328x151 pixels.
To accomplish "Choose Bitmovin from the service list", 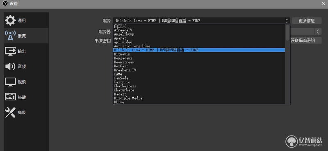I will pos(199,54).
